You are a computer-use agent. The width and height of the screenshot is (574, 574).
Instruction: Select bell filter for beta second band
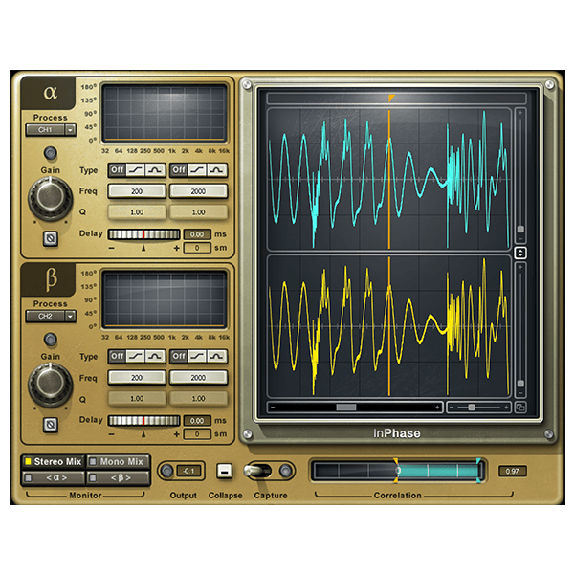217,356
